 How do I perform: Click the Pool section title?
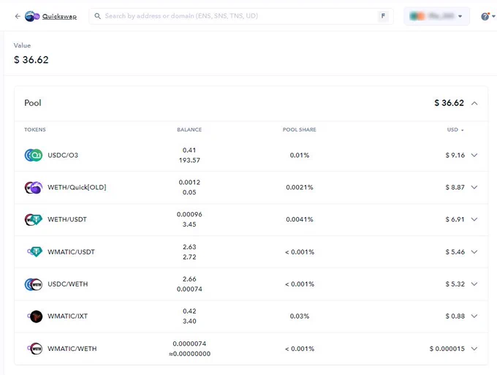point(33,103)
